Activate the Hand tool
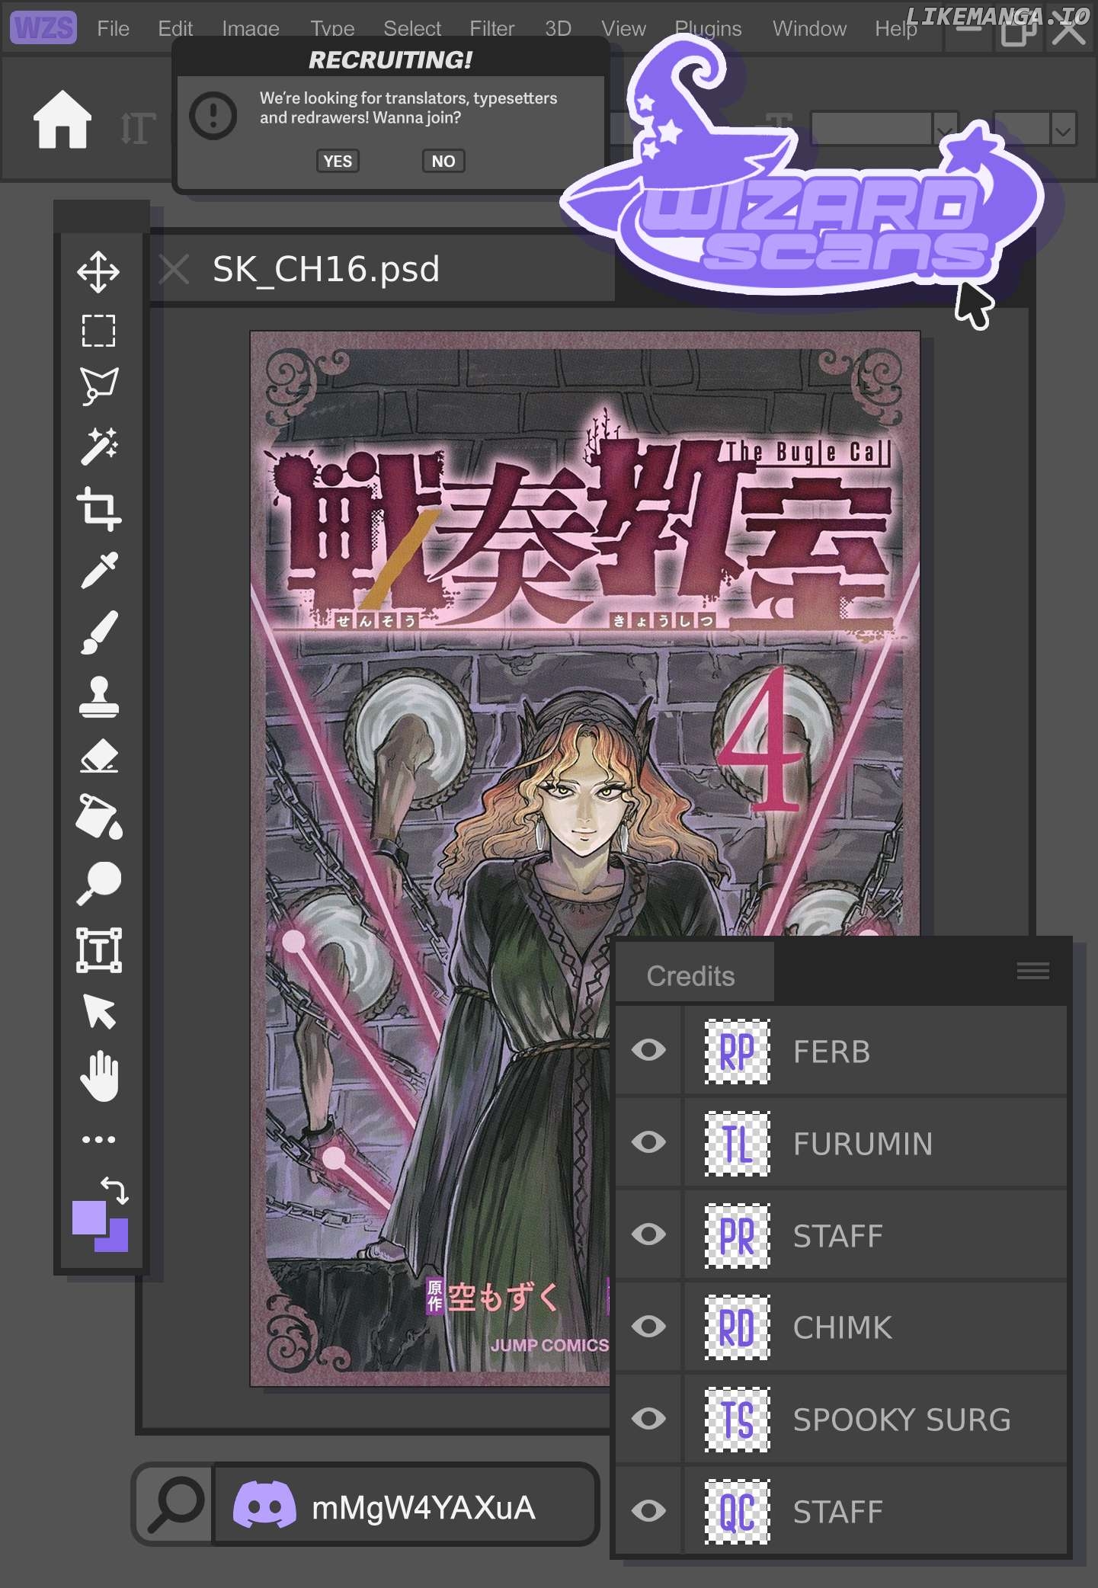This screenshot has height=1588, width=1098. (x=98, y=1076)
